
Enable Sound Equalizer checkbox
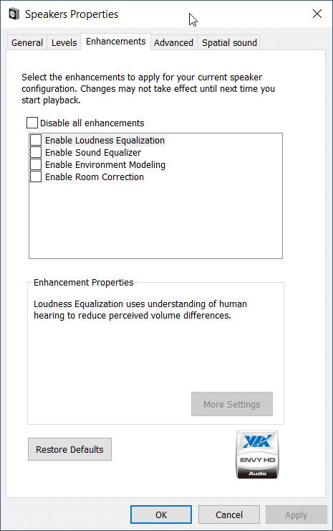pyautogui.click(x=36, y=152)
